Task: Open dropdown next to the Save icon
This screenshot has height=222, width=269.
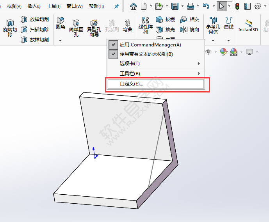Action: 182,6
